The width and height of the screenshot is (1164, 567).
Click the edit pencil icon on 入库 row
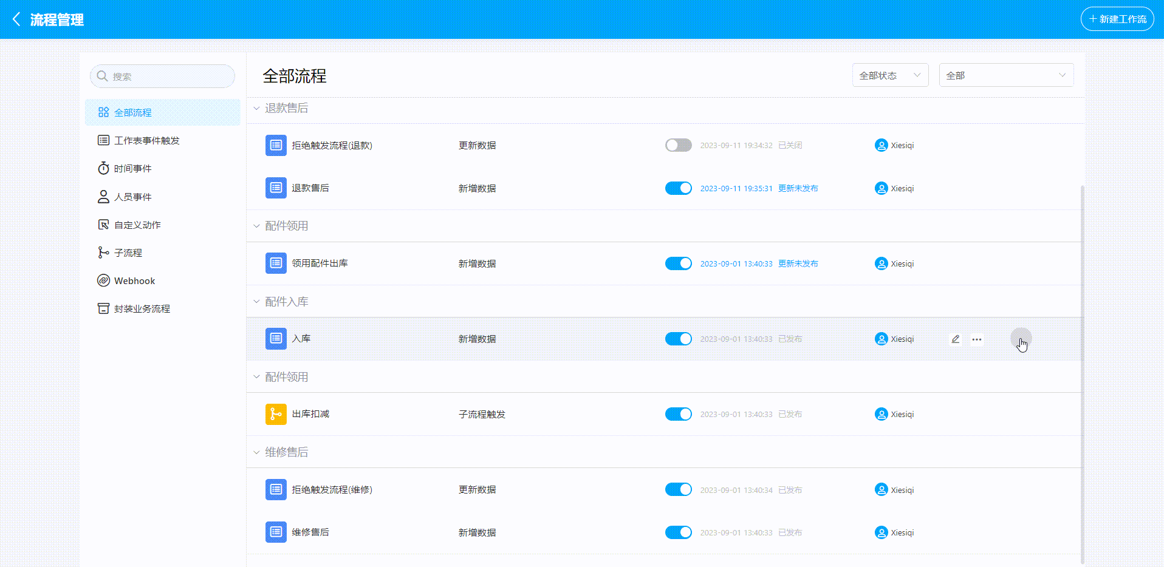click(x=956, y=339)
